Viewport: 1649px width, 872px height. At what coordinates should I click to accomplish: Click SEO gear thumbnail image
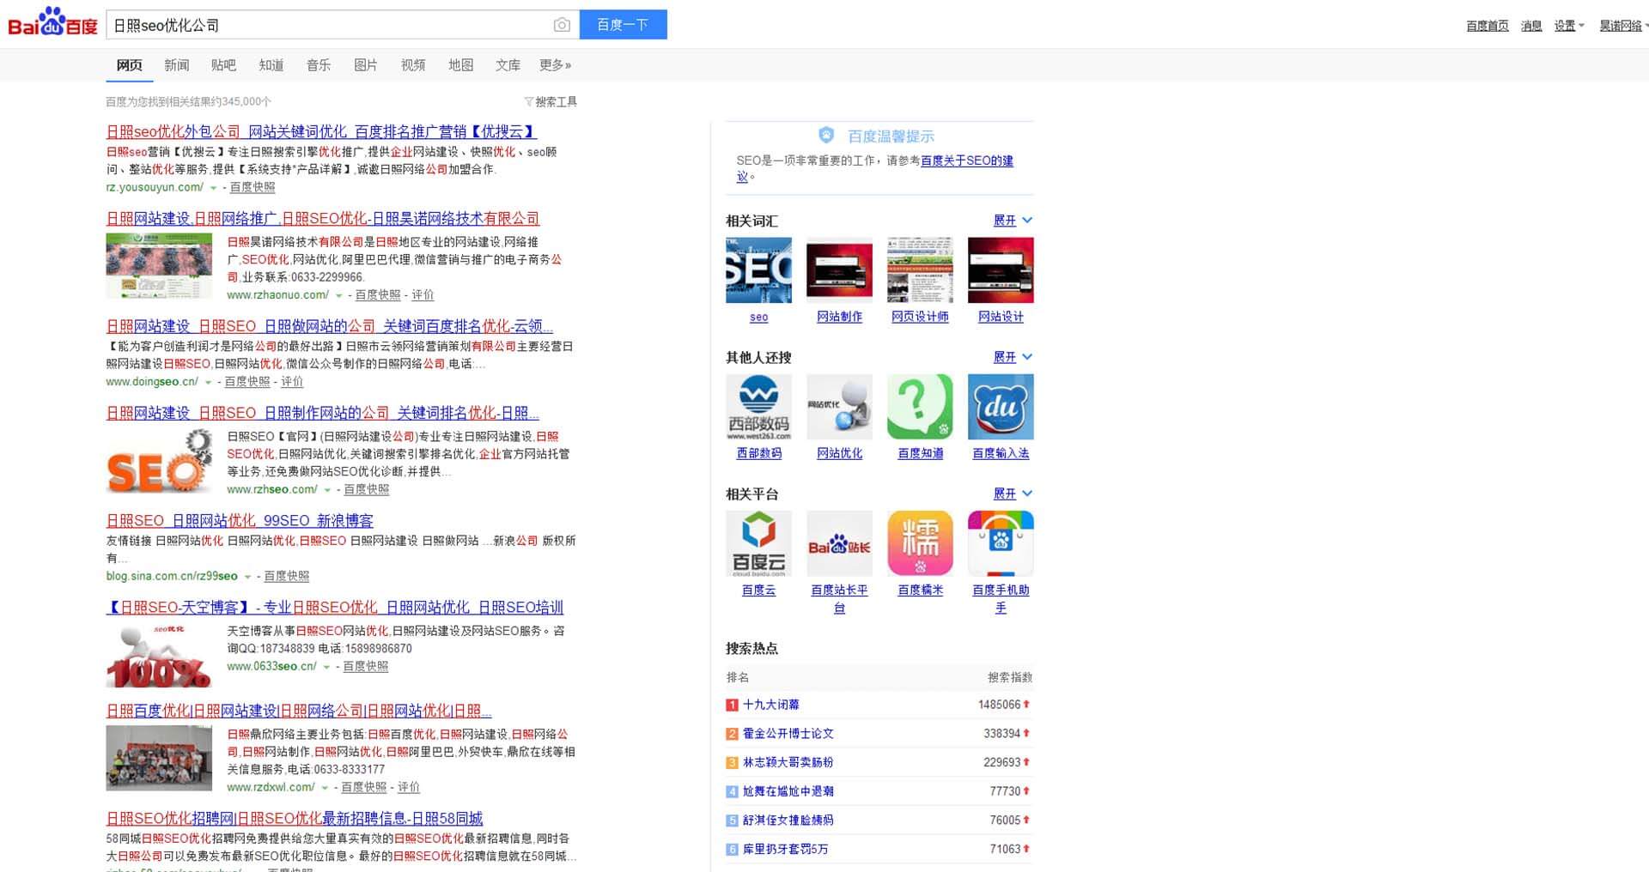[159, 461]
